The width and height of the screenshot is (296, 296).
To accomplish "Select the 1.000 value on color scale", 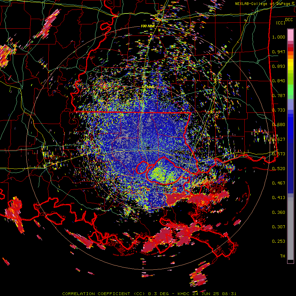I will click(x=279, y=37).
